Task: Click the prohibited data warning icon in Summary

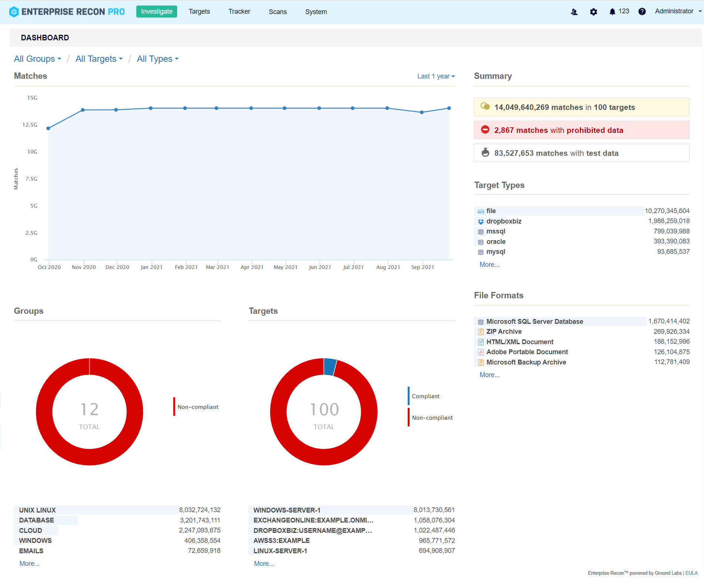Action: 485,130
